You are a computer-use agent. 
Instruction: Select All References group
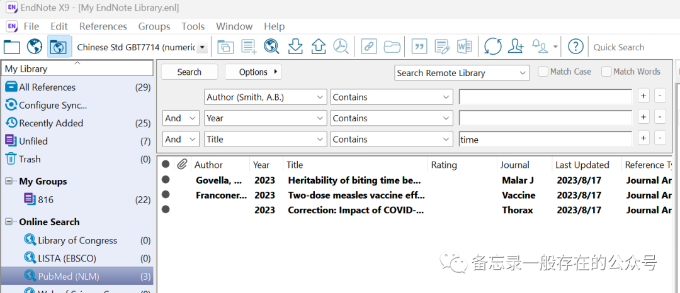[77, 87]
